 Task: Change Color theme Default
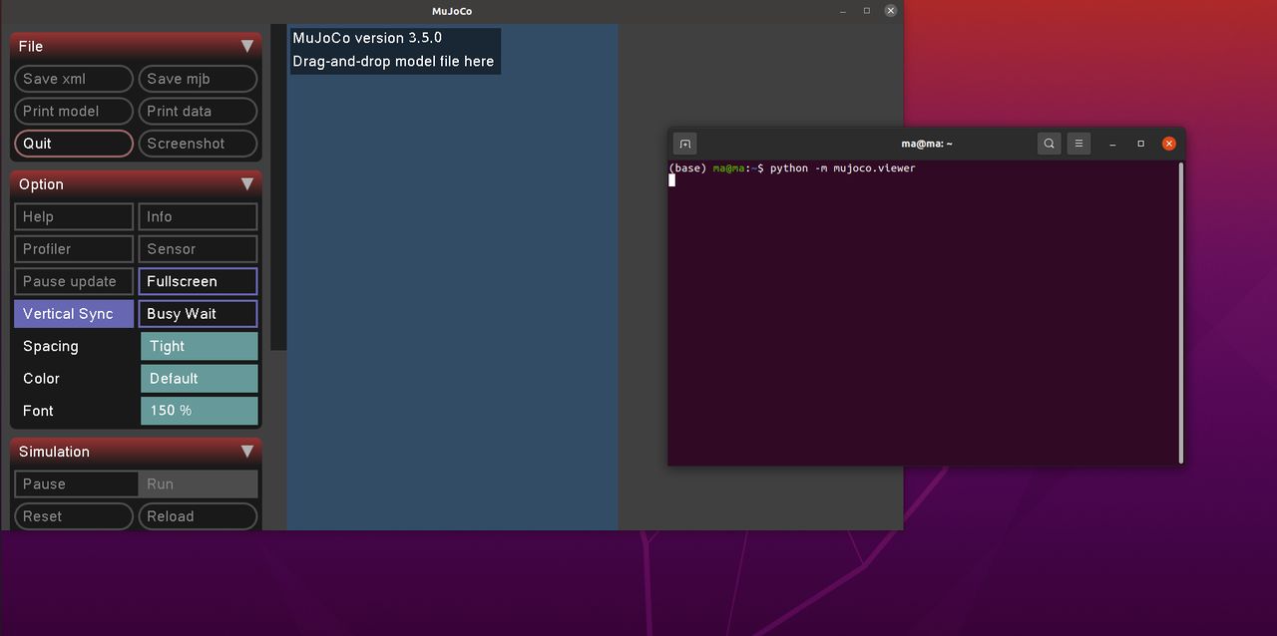point(200,379)
